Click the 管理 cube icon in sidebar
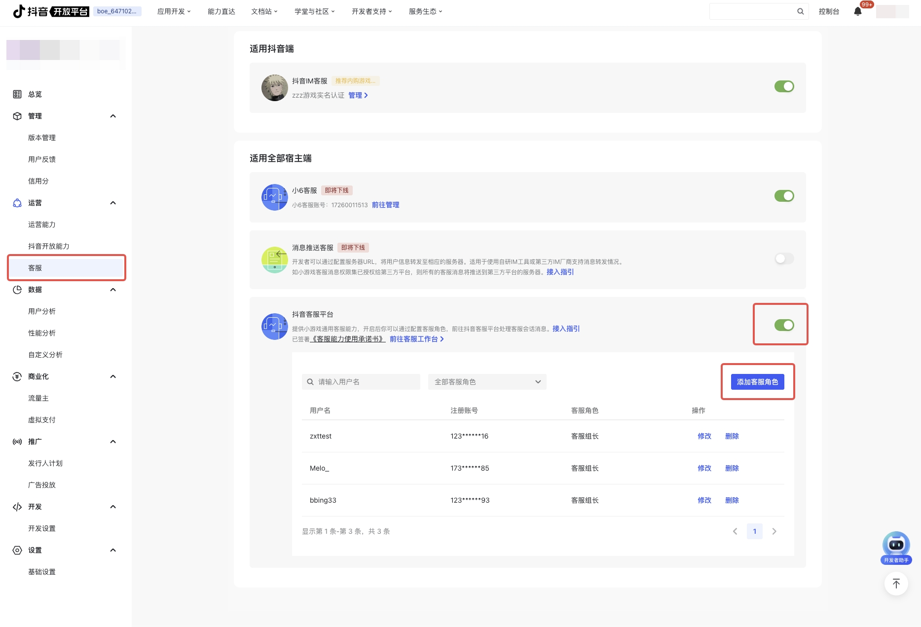The image size is (921, 627). point(17,116)
